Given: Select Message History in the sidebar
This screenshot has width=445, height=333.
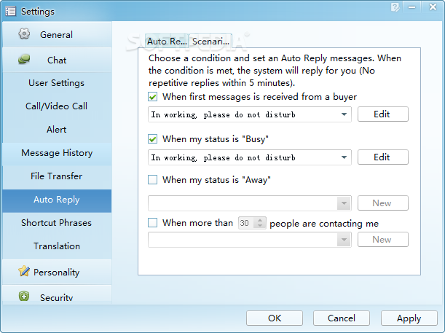Looking at the screenshot, I should tap(56, 153).
